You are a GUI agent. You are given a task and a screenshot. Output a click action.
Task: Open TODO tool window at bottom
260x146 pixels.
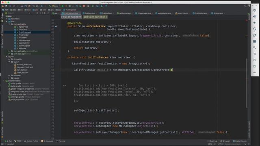[18, 141]
